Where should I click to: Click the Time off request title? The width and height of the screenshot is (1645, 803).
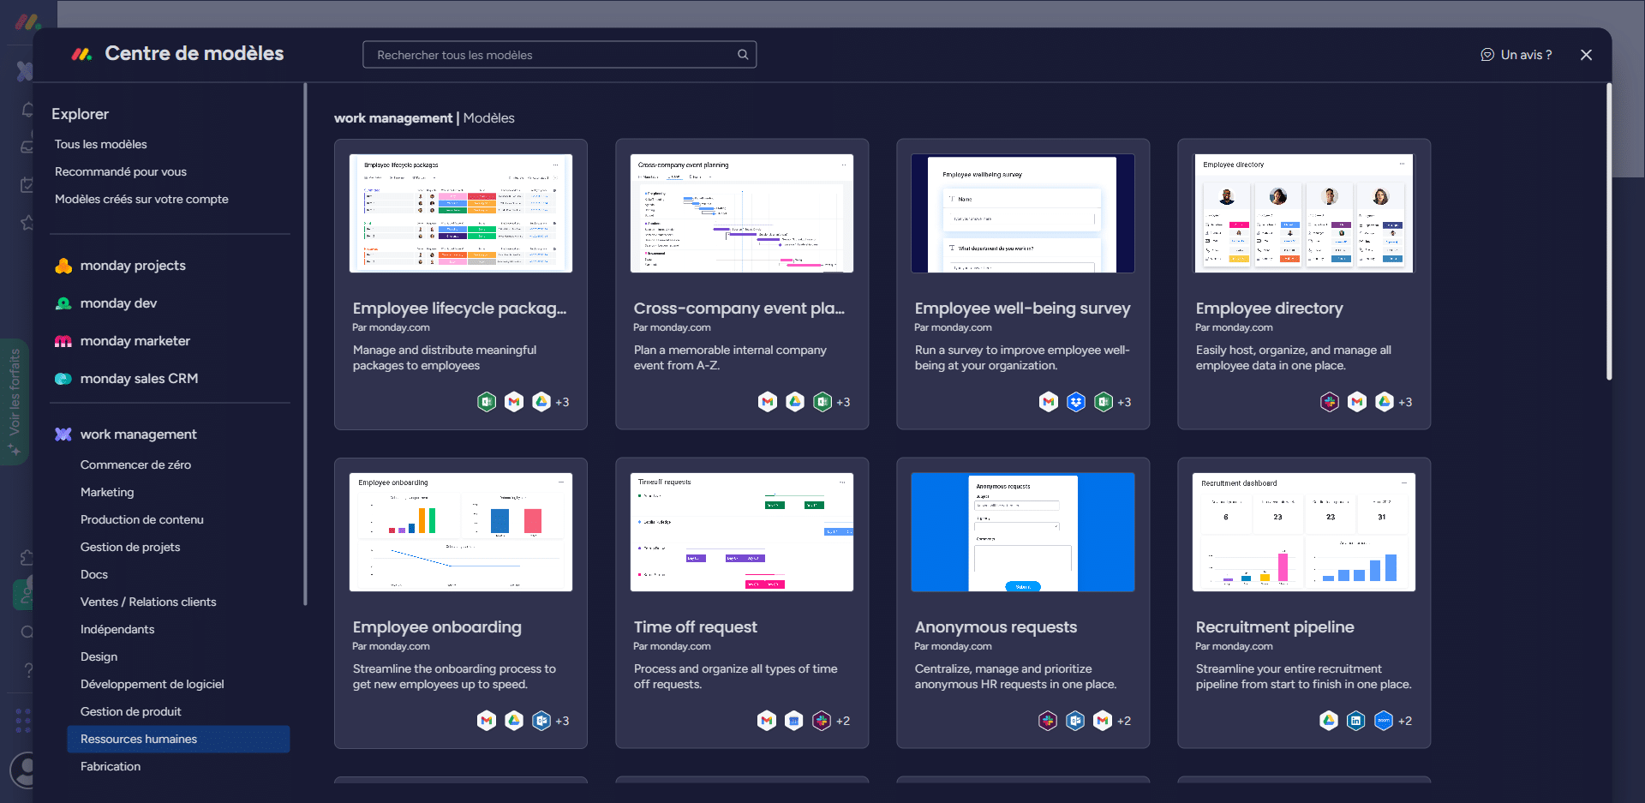pyautogui.click(x=696, y=627)
